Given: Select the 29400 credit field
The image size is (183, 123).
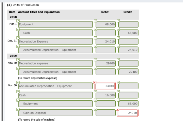Looking at the screenshot, I should coord(128,72).
